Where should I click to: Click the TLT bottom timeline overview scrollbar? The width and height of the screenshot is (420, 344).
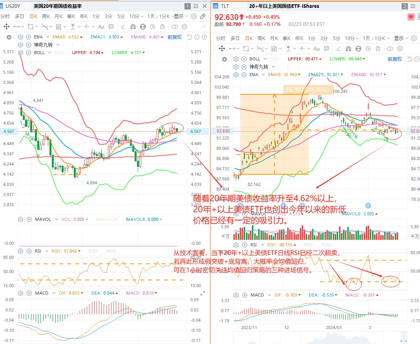coord(320,338)
